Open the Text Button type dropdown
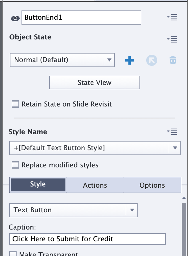 (x=73, y=210)
